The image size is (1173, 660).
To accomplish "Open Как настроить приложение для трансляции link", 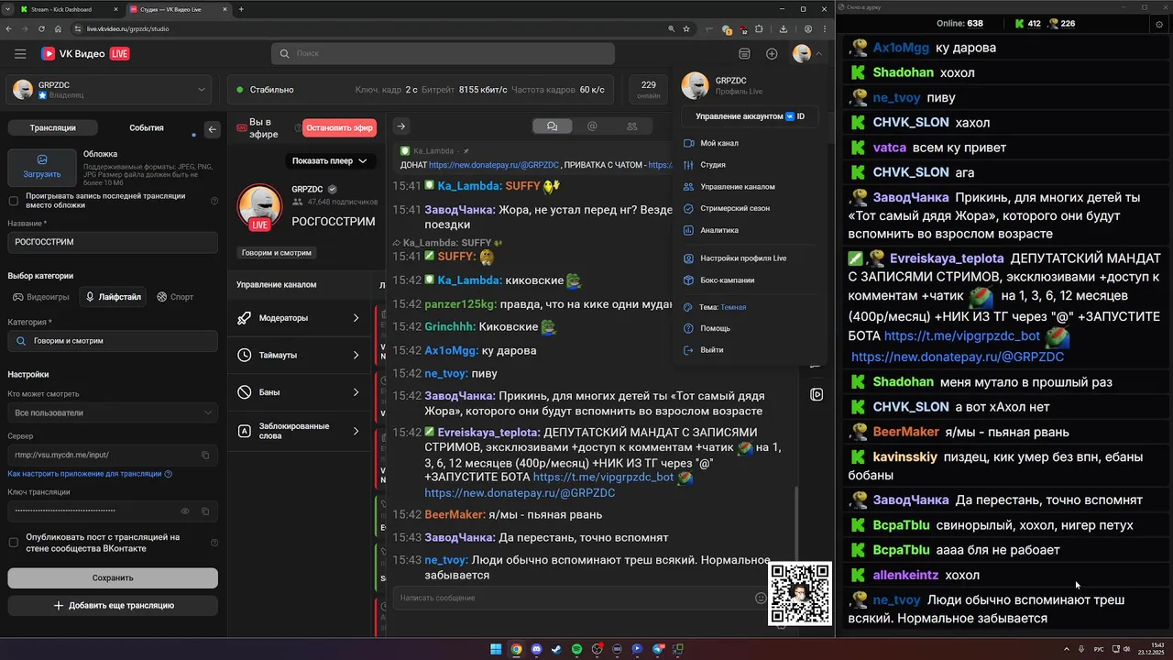I will point(84,474).
